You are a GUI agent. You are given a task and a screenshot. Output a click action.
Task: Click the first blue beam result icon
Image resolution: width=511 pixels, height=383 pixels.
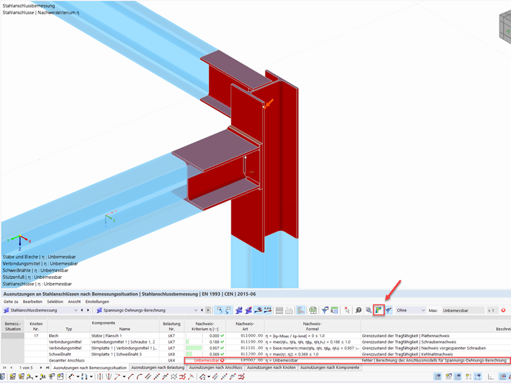pyautogui.click(x=239, y=310)
